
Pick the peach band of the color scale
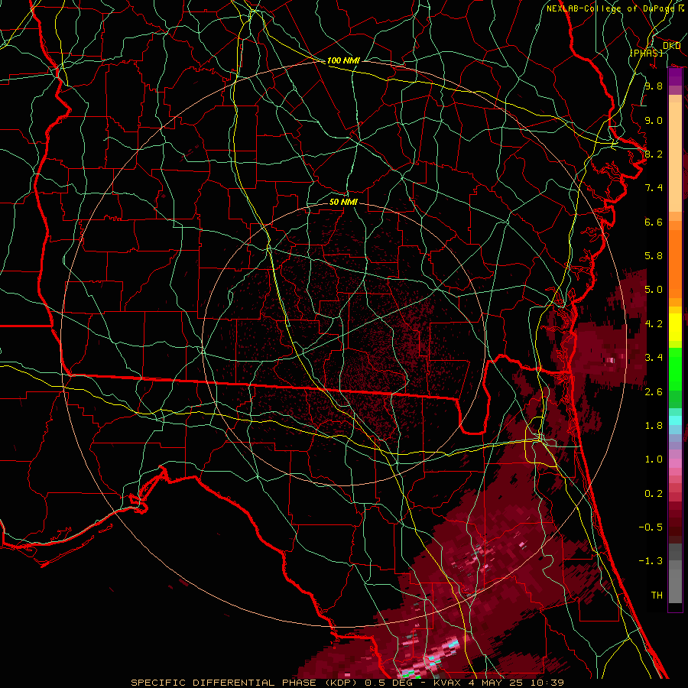click(675, 154)
